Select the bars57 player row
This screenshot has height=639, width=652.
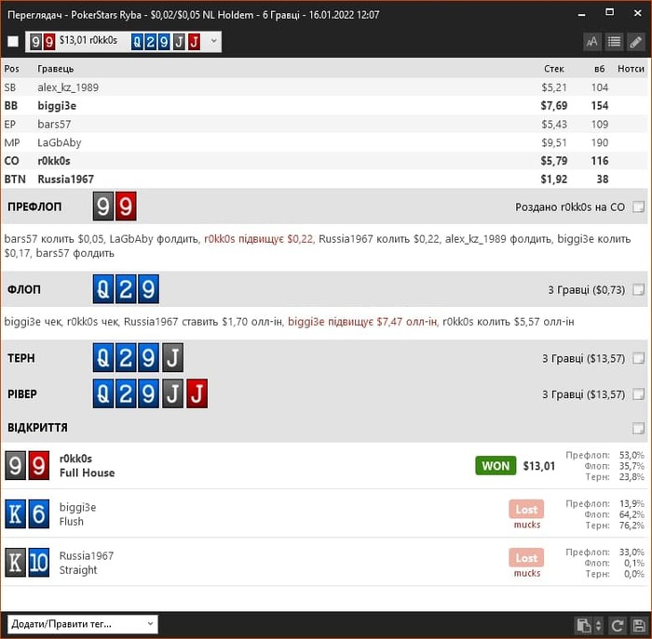click(x=324, y=124)
